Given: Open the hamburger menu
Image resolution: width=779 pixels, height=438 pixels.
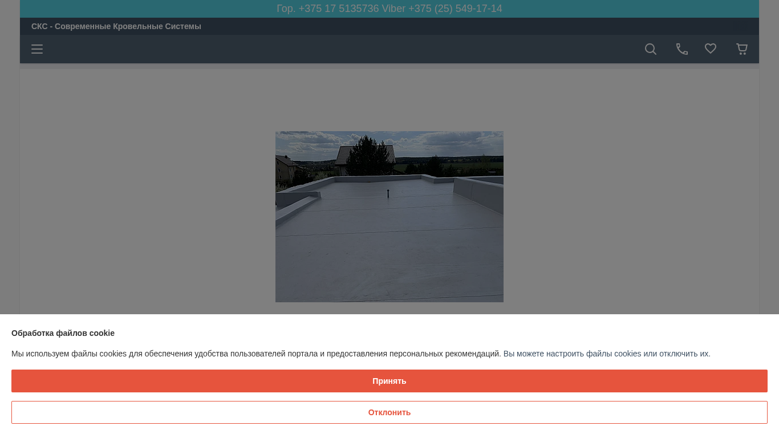Looking at the screenshot, I should pos(37,49).
